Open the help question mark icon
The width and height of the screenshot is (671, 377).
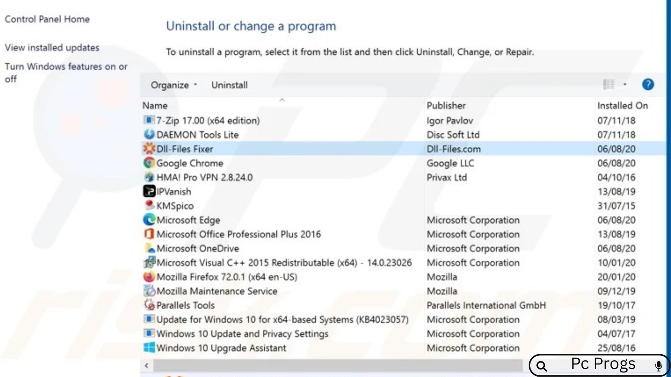coord(648,84)
